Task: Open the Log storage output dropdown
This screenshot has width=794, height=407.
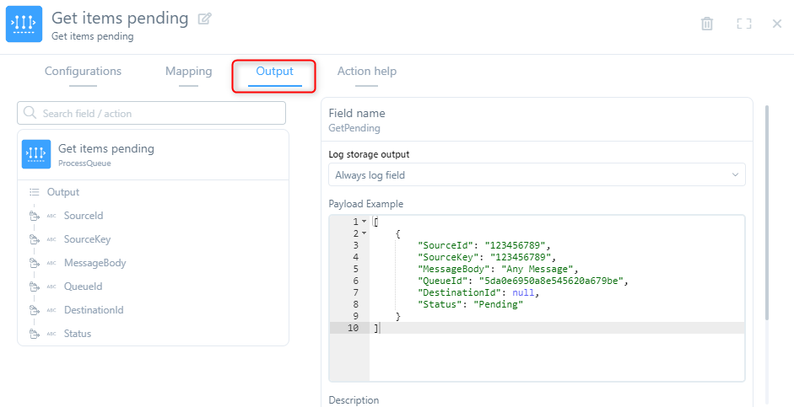Action: click(x=537, y=174)
